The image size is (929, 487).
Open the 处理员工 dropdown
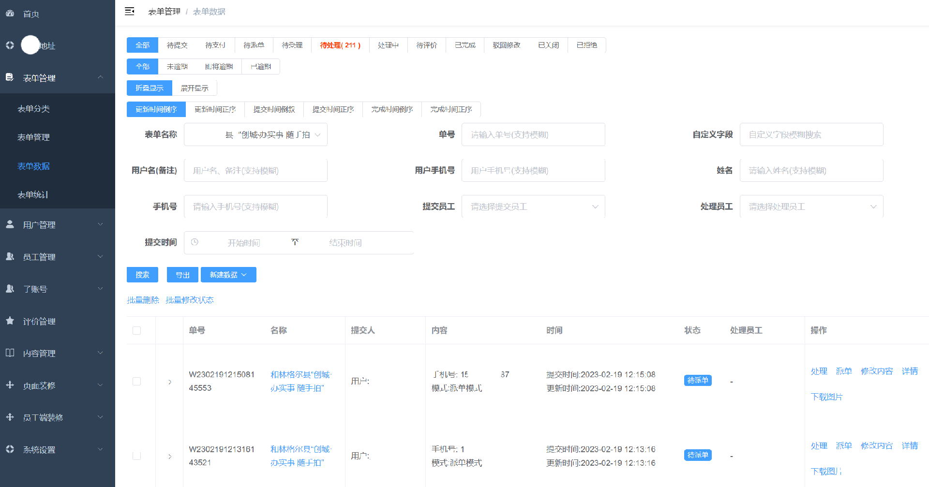click(x=811, y=207)
